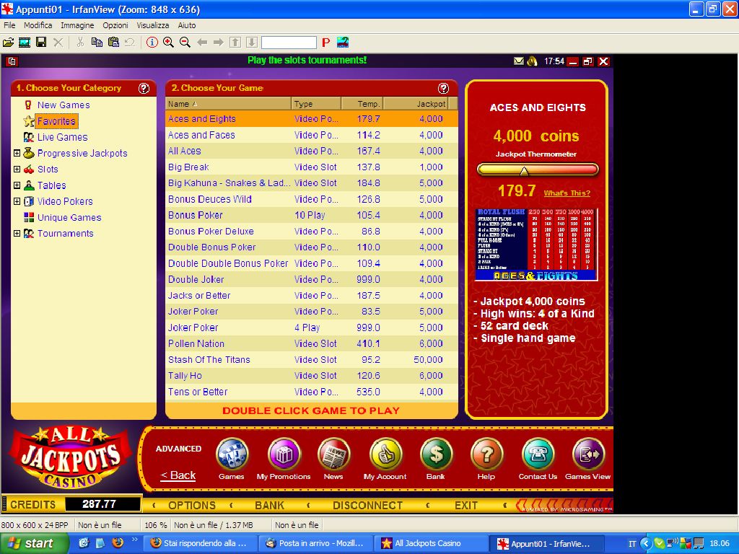739x554 pixels.
Task: Open the My Promotions gift icon
Action: point(284,454)
